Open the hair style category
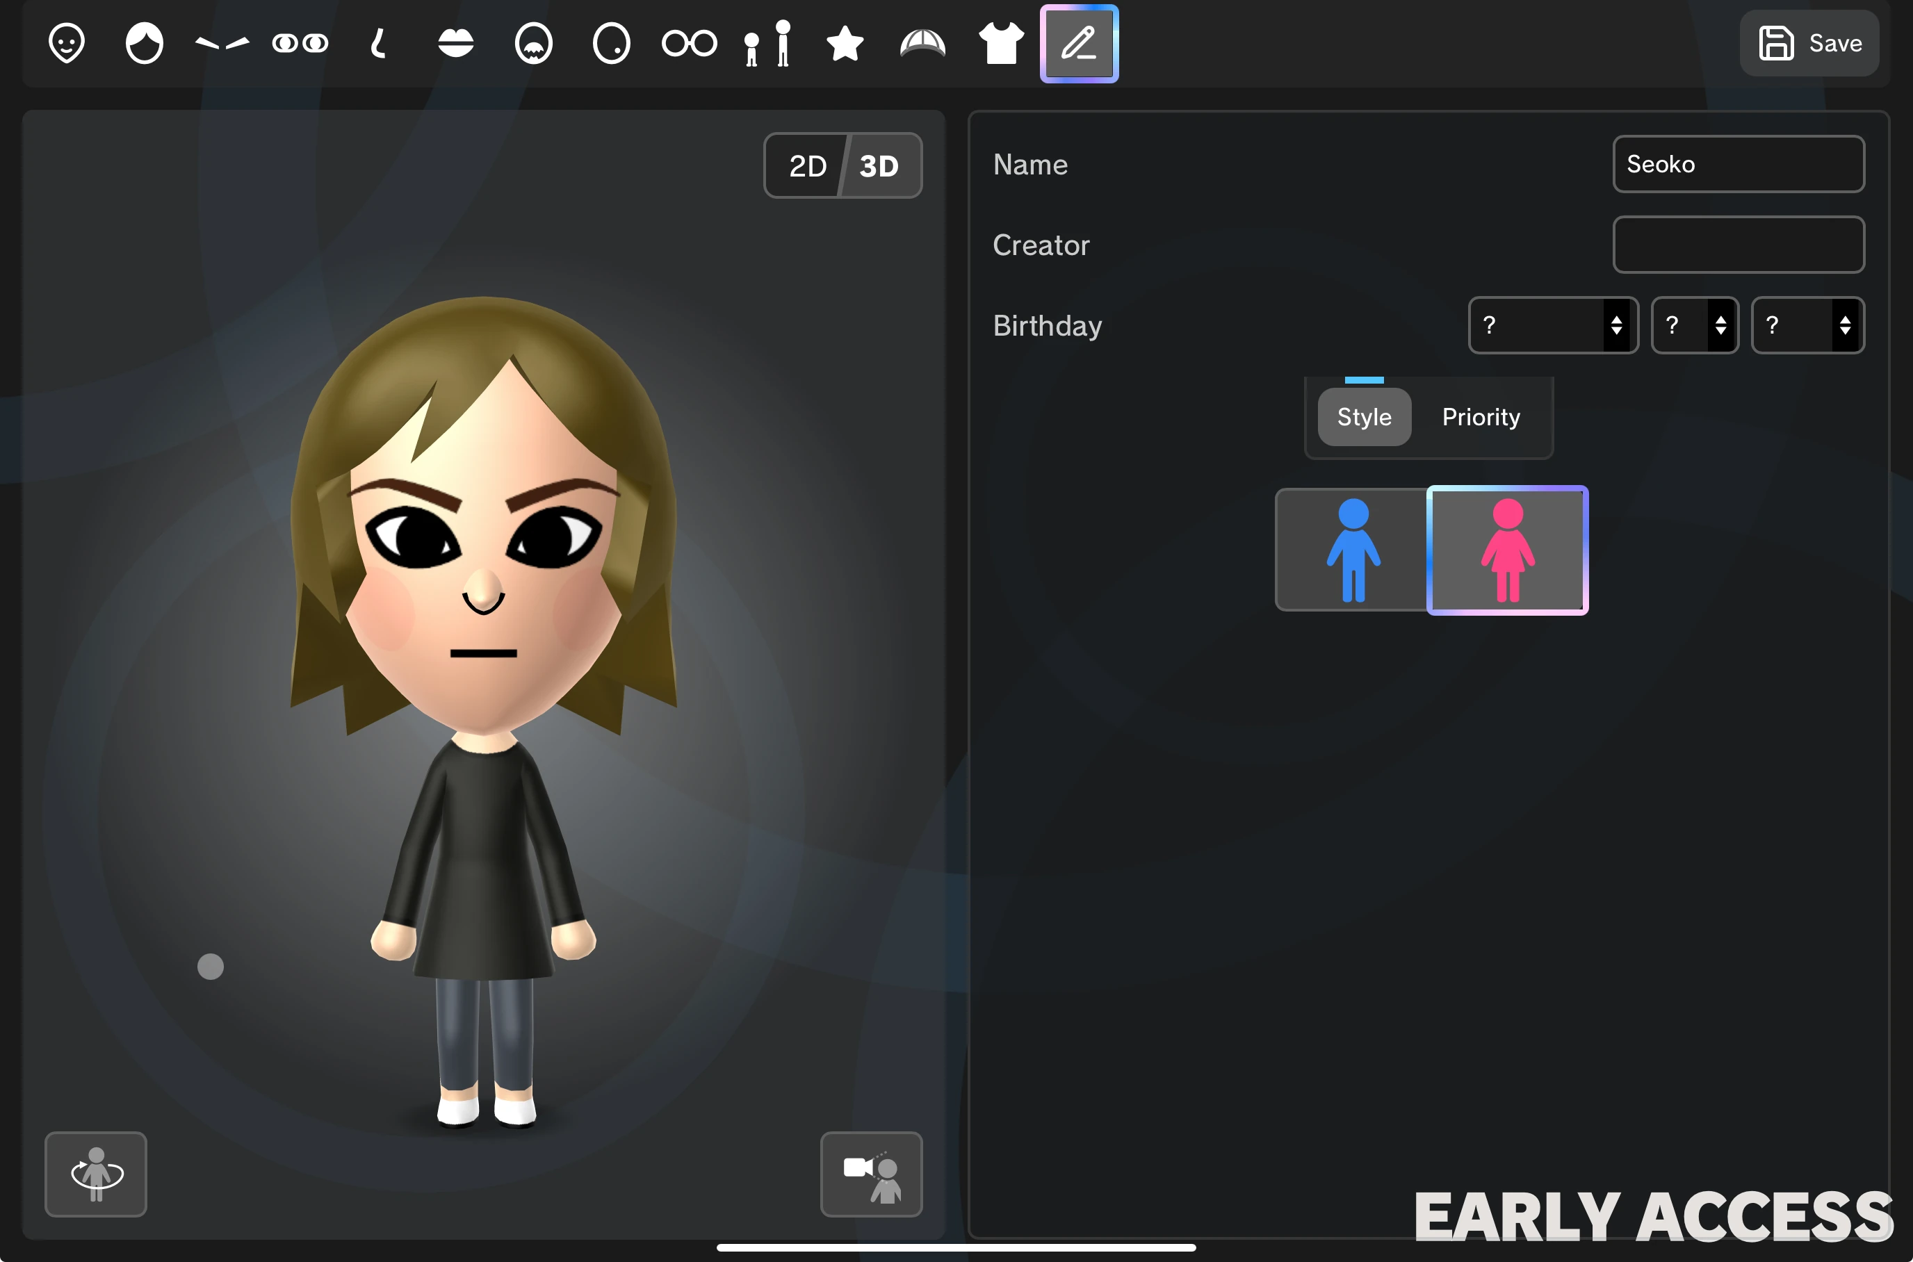 click(144, 44)
